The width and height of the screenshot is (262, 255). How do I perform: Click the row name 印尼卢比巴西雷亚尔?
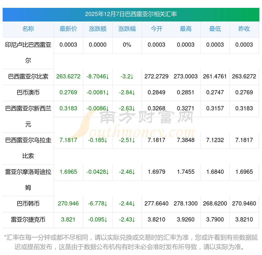coord(28,53)
